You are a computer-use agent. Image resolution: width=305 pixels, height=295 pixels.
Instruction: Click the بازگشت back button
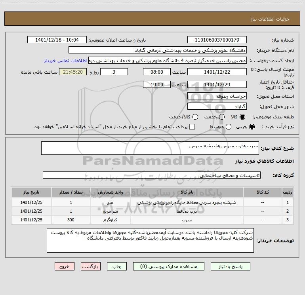point(91,266)
